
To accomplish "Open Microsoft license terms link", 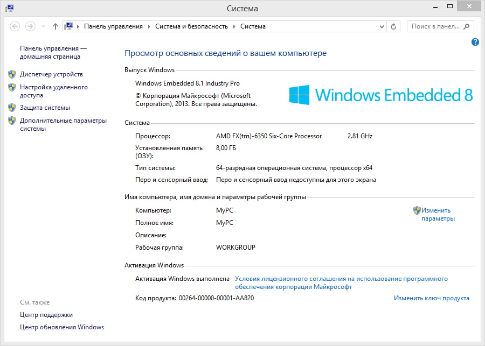I will click(341, 283).
